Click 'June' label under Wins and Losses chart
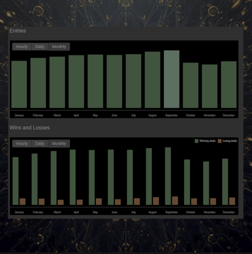This screenshot has height=254, width=252. [x=114, y=212]
